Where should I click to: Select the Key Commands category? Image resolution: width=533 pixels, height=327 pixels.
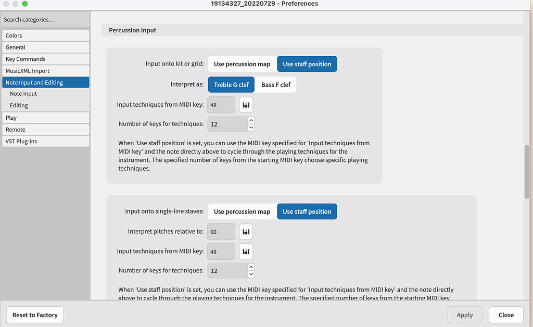click(x=45, y=59)
